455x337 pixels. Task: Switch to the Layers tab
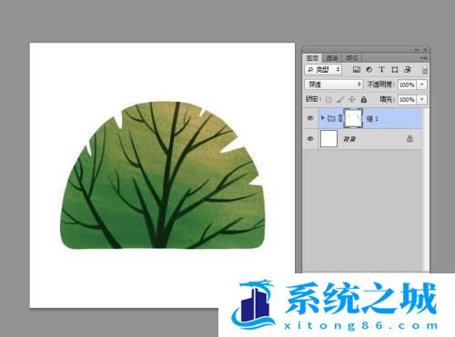312,58
